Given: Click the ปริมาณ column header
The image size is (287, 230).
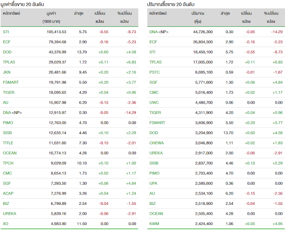Looking at the screenshot, I should point(194,14).
